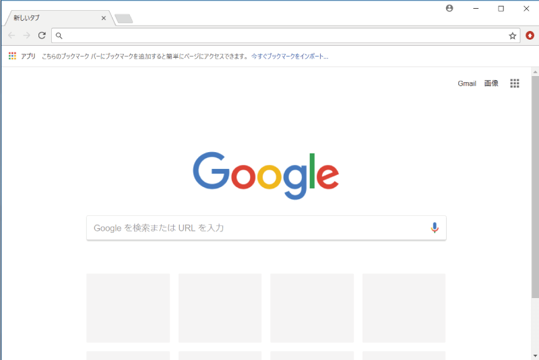Start voice search with the microphone icon

pyautogui.click(x=435, y=227)
